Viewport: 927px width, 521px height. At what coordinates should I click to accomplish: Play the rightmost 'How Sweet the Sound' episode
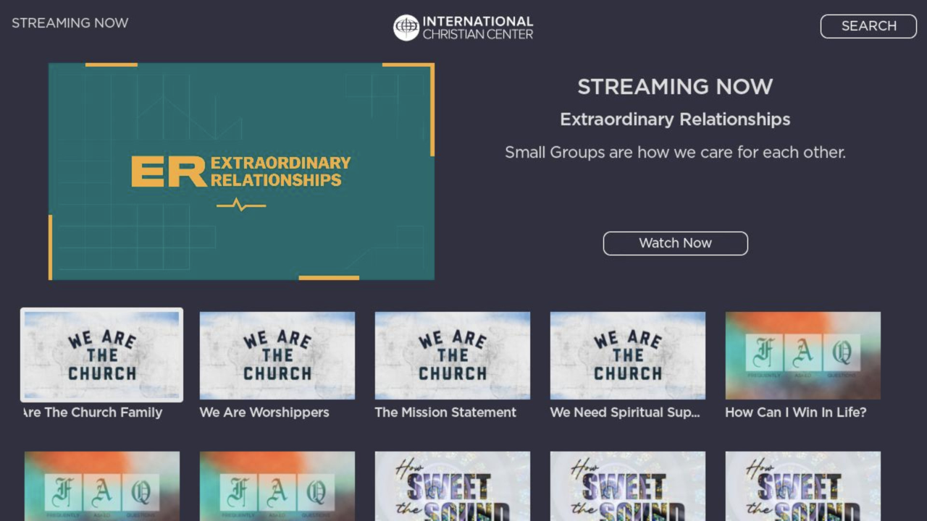tap(802, 486)
